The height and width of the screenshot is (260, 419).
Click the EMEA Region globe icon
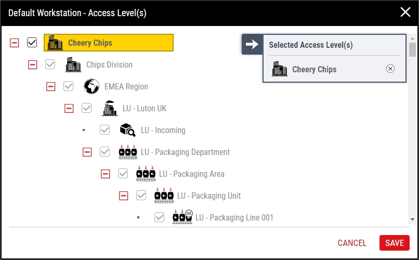(x=91, y=87)
